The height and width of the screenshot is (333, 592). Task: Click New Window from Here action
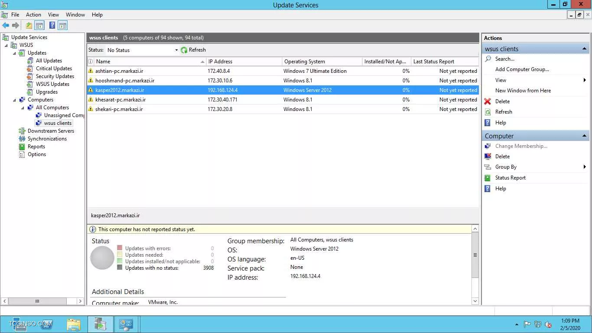(523, 91)
